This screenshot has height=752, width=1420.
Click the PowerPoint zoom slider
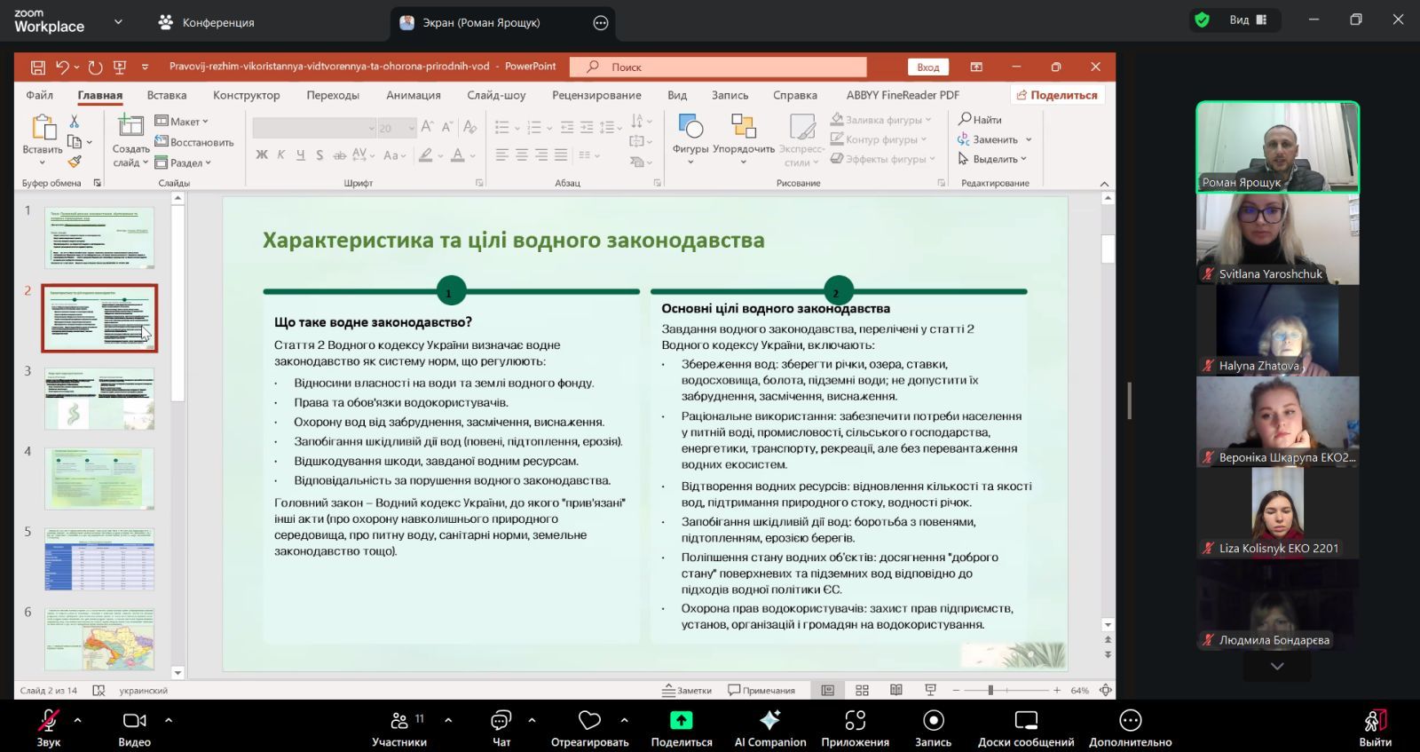pyautogui.click(x=990, y=690)
